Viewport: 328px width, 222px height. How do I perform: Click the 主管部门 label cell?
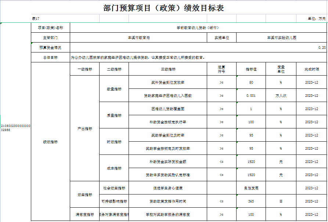(50, 38)
